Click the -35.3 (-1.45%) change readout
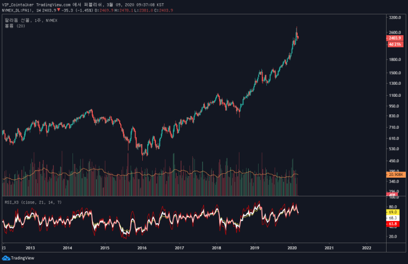Viewport: 408px width, 264px height. tap(77, 10)
